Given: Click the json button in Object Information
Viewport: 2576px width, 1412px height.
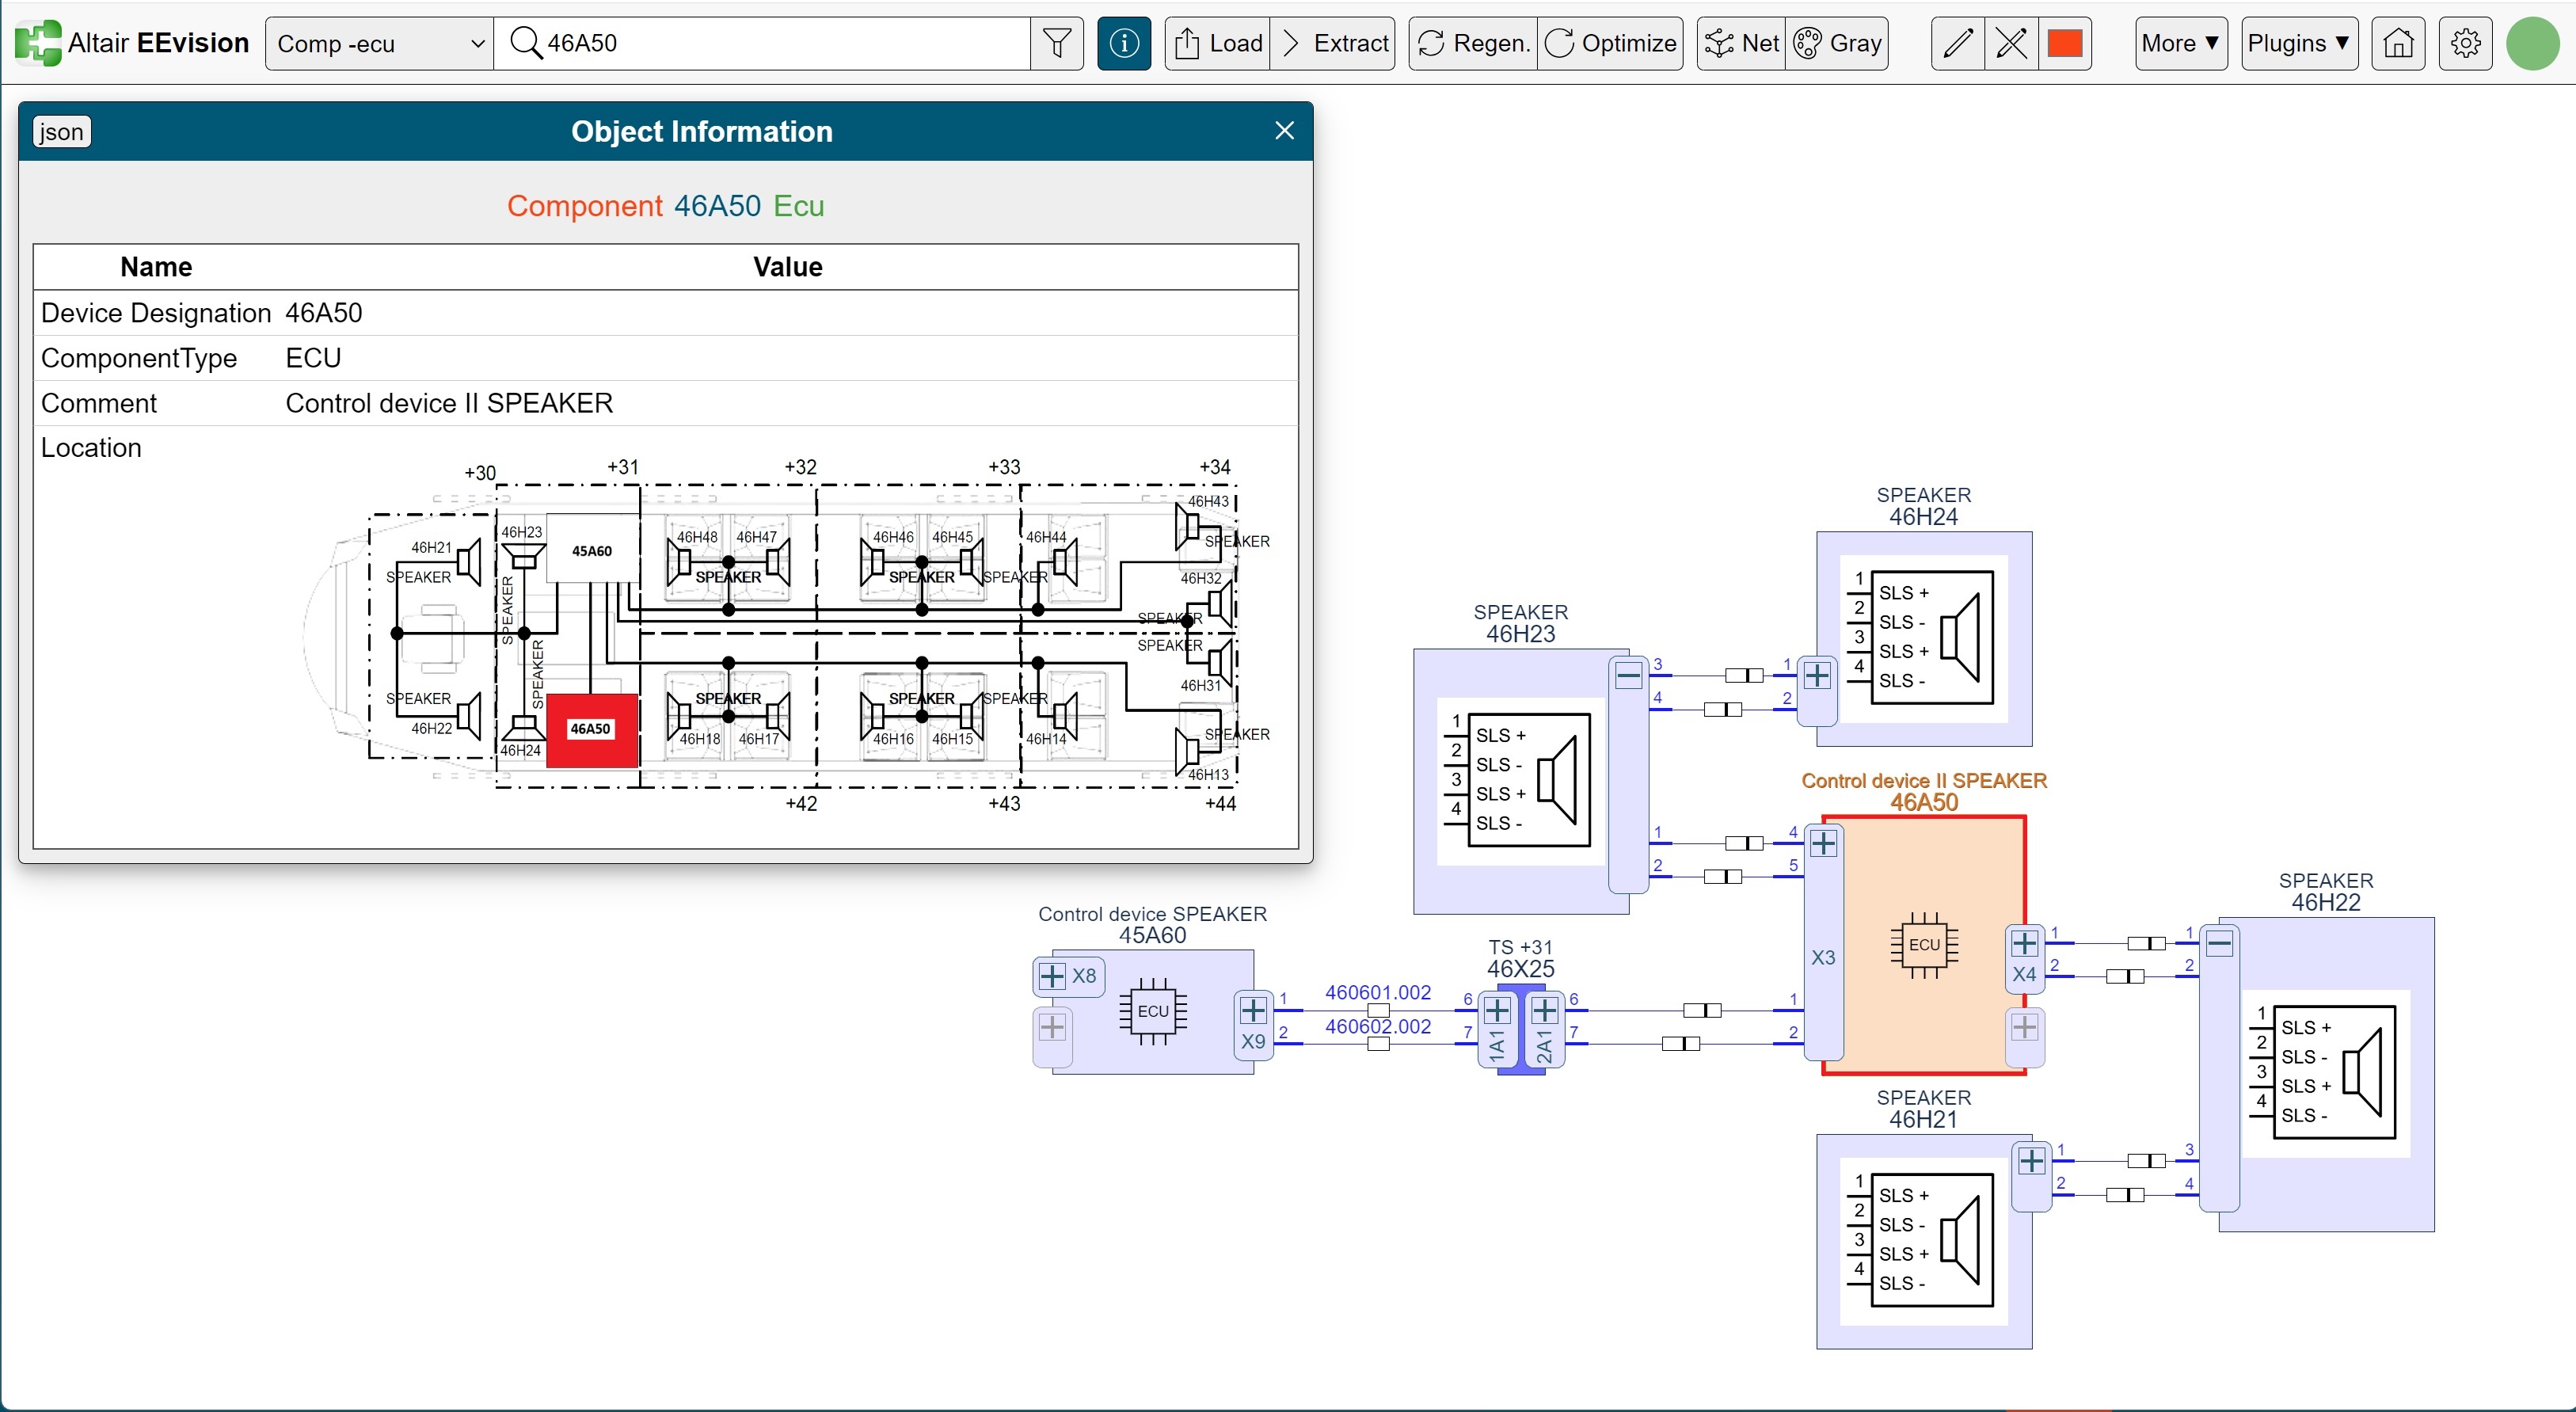Looking at the screenshot, I should [x=62, y=132].
